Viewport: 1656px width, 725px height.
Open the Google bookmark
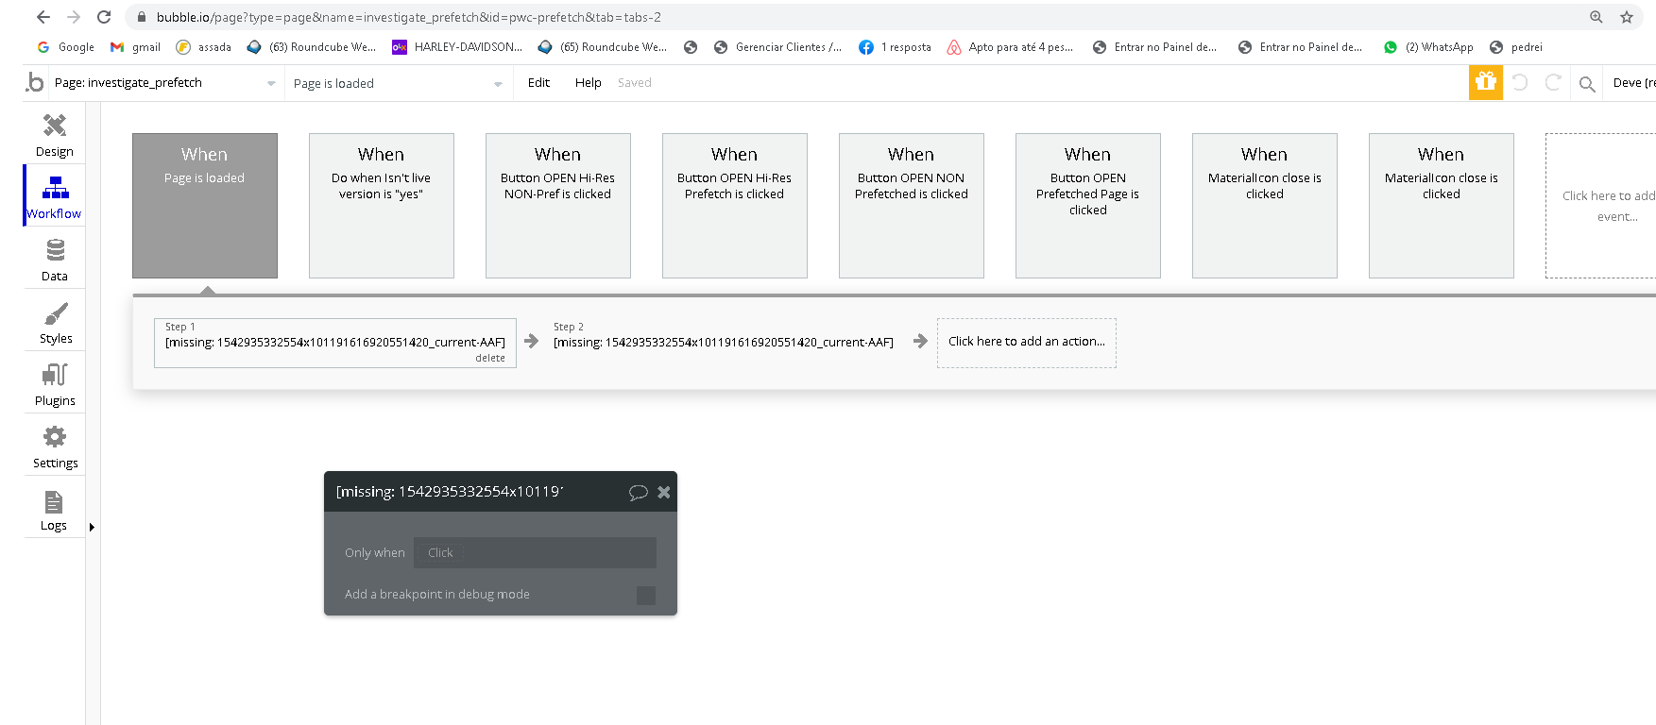[65, 47]
